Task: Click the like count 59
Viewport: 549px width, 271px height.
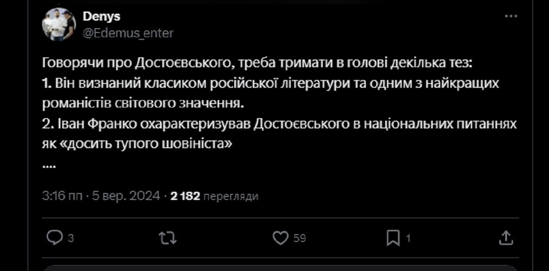Action: coord(299,238)
